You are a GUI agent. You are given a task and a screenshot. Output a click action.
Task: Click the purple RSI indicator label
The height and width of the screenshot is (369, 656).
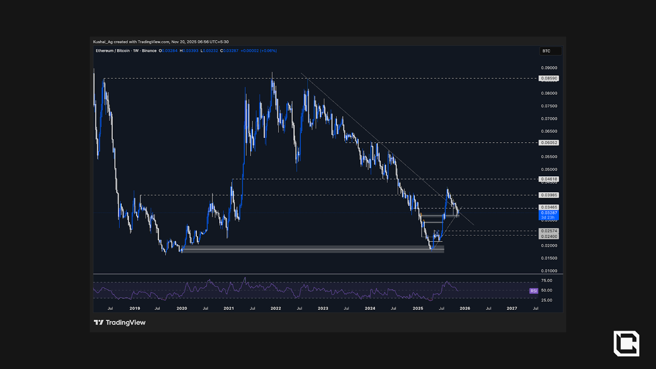[x=533, y=291]
